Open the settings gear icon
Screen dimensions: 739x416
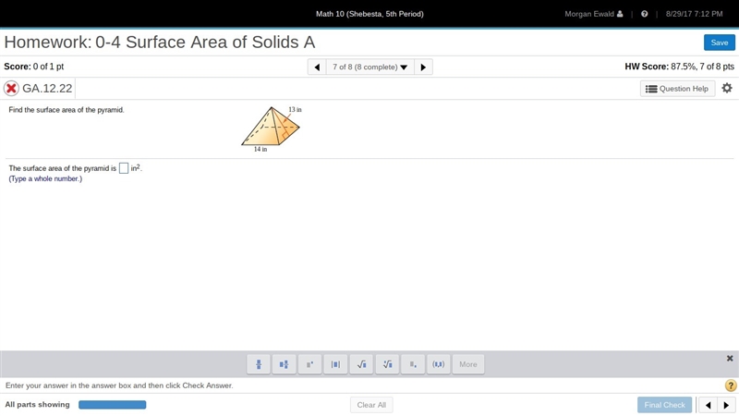(727, 88)
